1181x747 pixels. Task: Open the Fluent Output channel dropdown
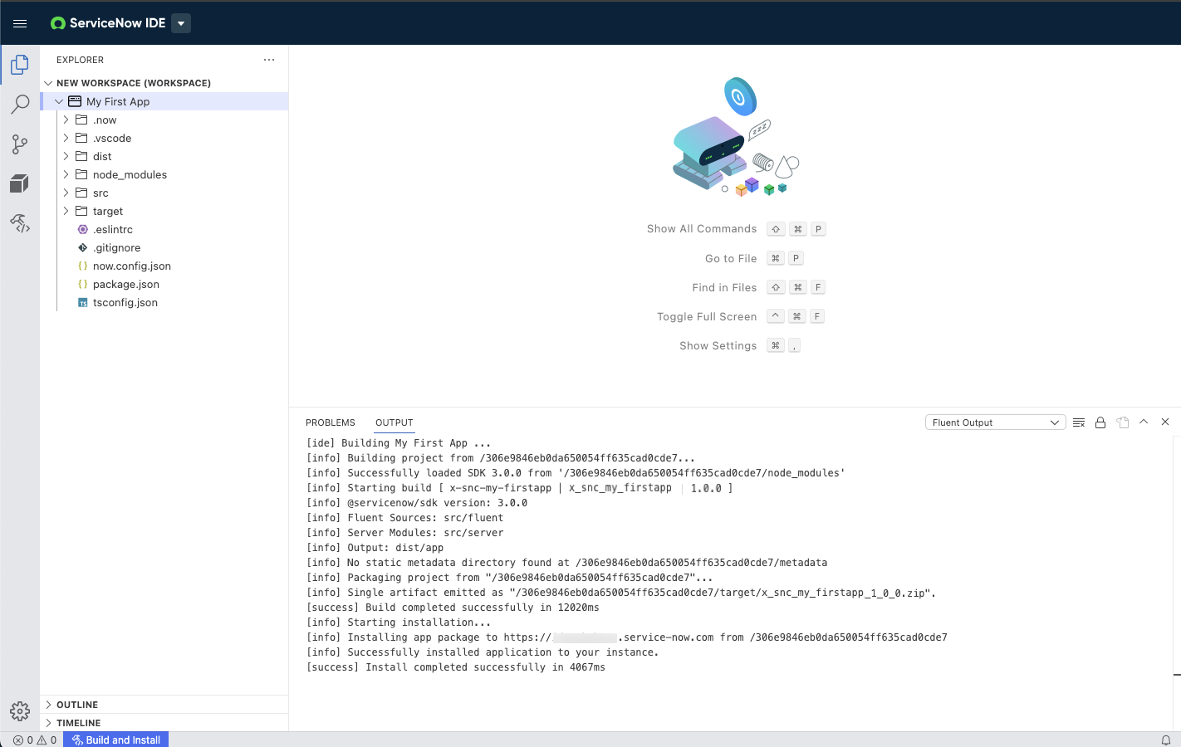pos(996,422)
